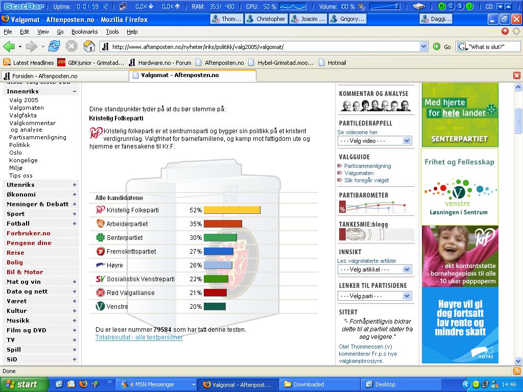The width and height of the screenshot is (523, 392).
Task: Open the Velg parti dropdown
Action: click(374, 296)
